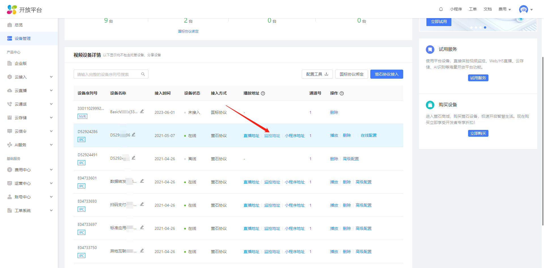Screen dimensions: 544x268
Task: Show help for the 播放地址 column
Action: (x=263, y=93)
